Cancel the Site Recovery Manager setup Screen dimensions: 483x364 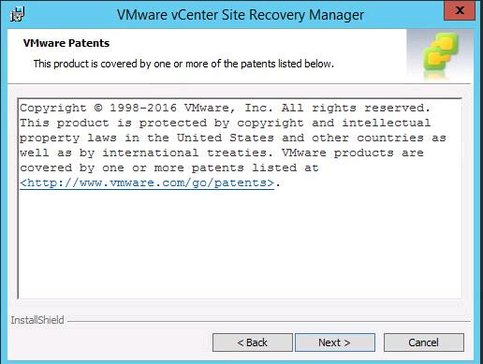coord(424,342)
